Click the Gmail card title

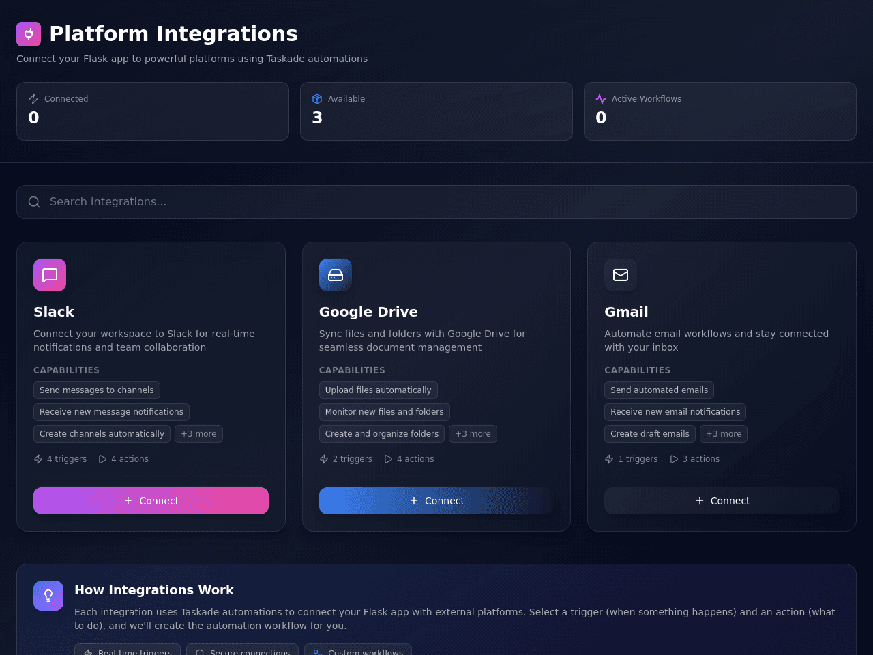(626, 312)
